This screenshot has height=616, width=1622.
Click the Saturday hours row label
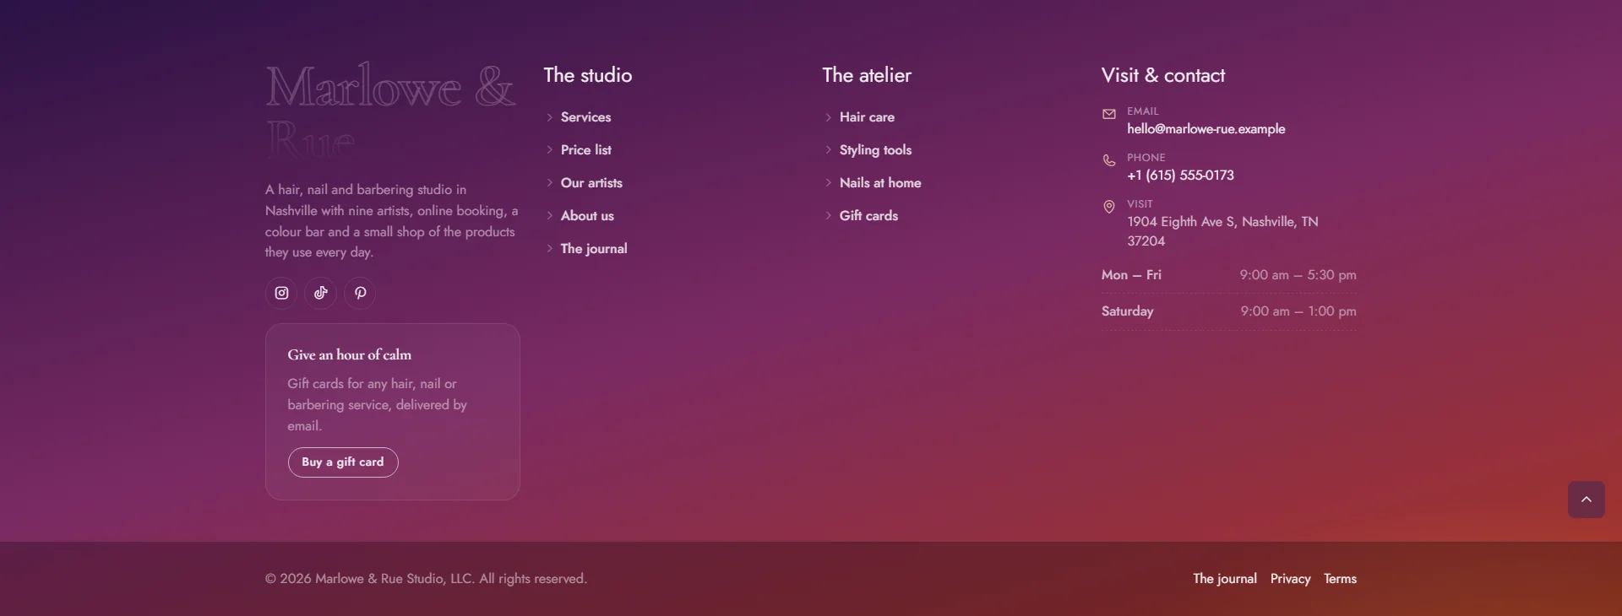tap(1127, 311)
